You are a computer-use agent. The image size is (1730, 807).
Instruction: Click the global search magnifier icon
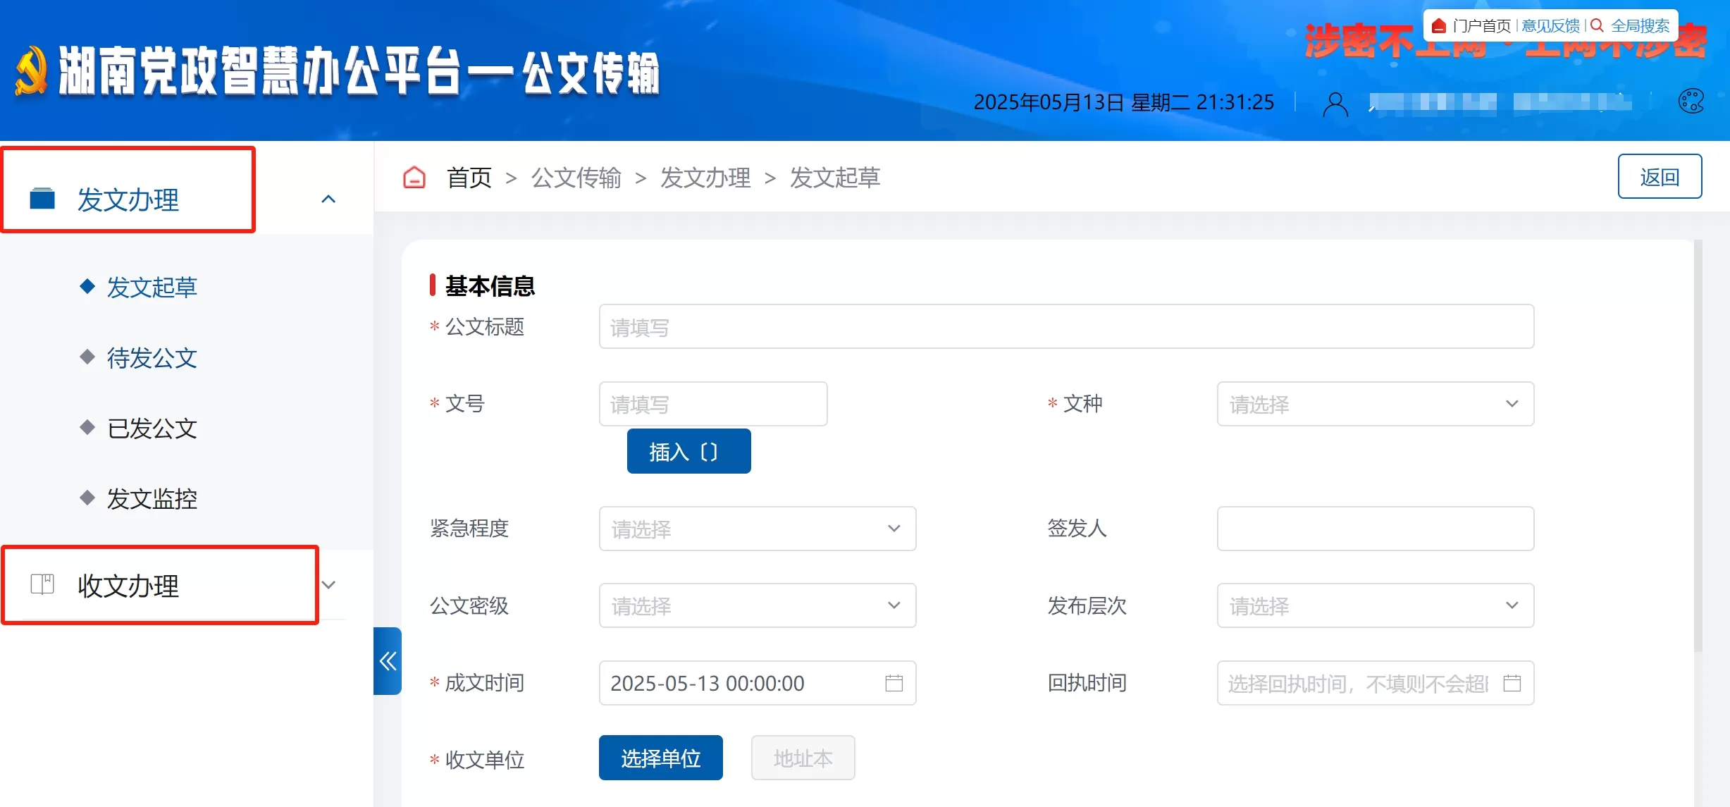pos(1597,26)
